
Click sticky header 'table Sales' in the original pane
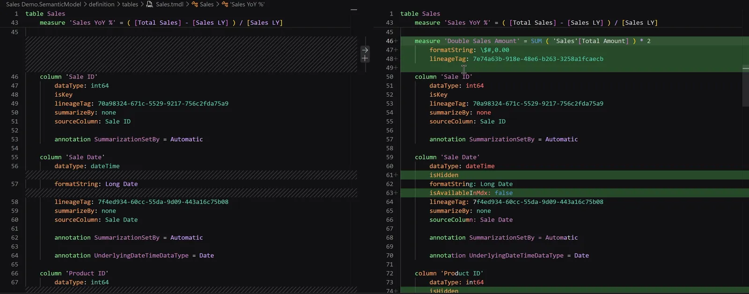point(45,14)
